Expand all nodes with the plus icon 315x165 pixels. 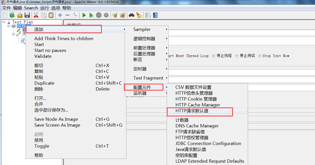coord(60,15)
